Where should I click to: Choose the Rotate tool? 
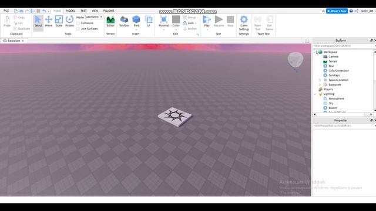(69, 21)
